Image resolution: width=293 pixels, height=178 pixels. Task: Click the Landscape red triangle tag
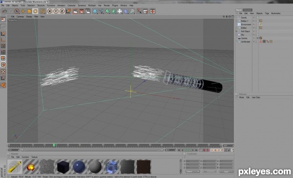click(x=261, y=42)
